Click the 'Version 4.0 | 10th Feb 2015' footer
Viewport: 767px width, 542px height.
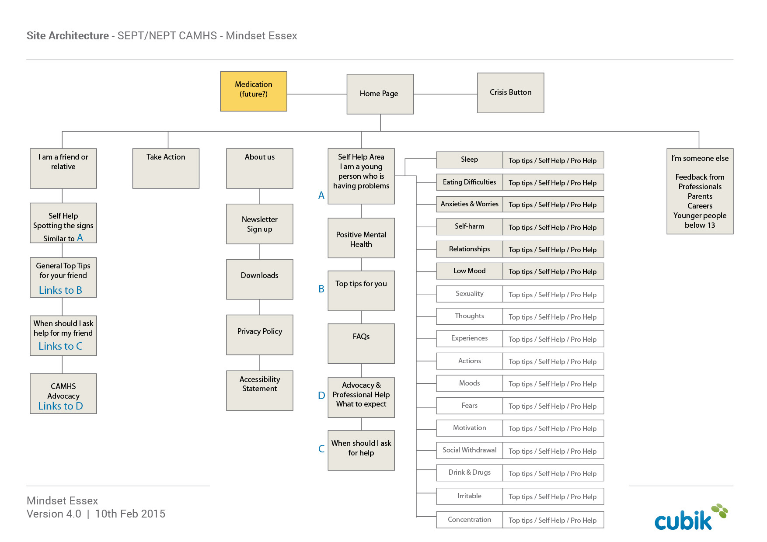(x=96, y=514)
